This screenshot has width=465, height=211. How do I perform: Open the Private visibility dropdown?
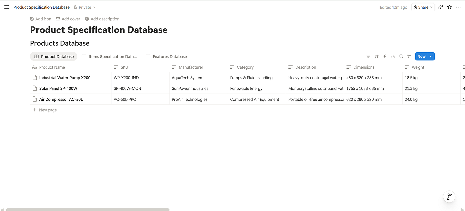click(x=85, y=7)
